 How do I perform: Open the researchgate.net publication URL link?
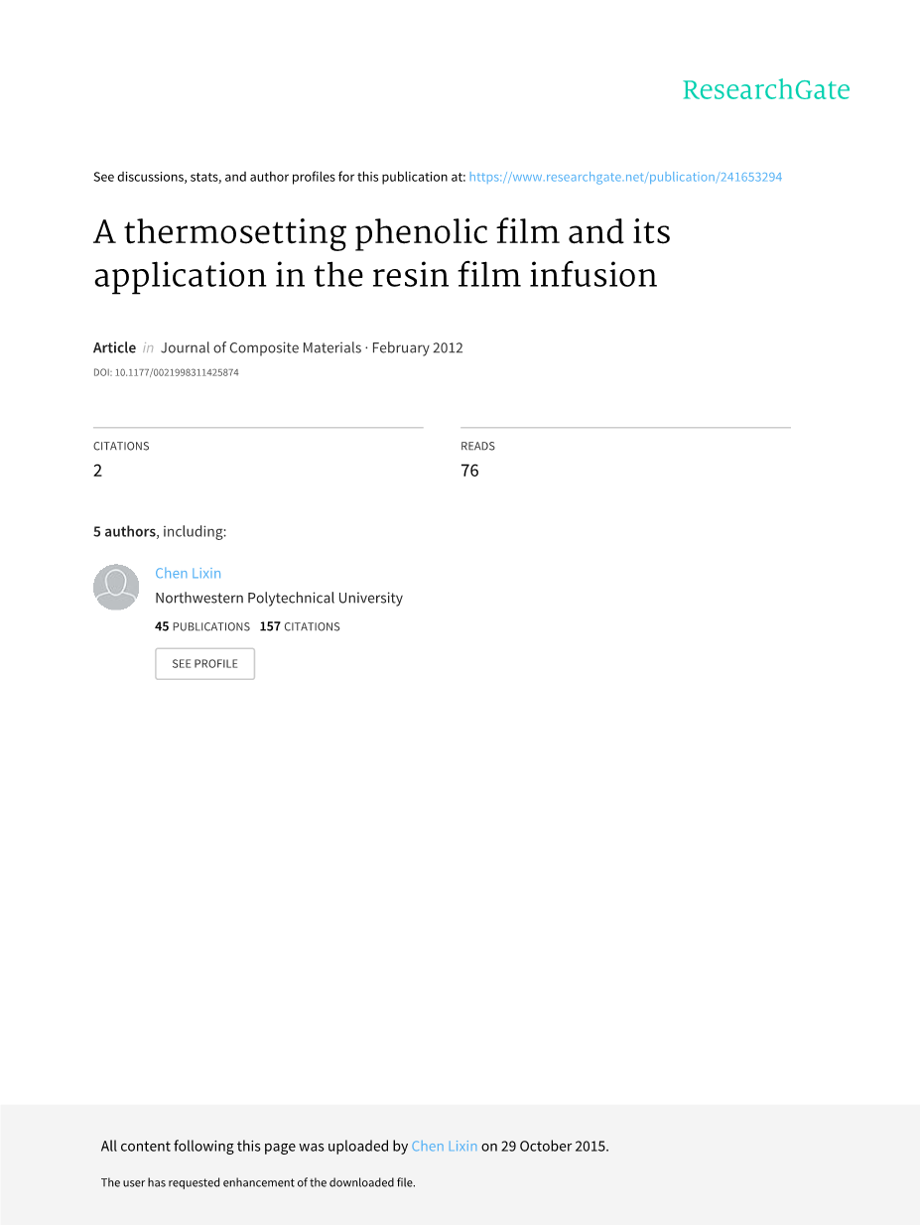click(625, 177)
